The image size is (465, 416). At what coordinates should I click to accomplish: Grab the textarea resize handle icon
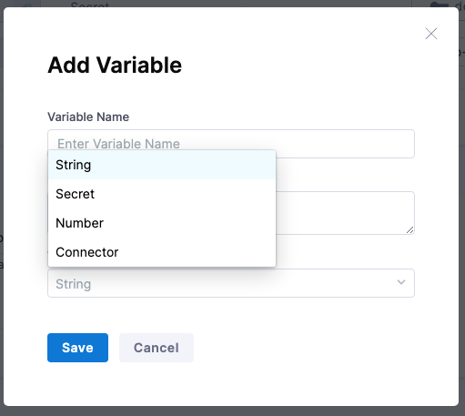pyautogui.click(x=409, y=230)
